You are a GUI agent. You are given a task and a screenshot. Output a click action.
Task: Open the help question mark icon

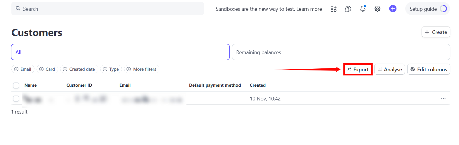point(348,9)
